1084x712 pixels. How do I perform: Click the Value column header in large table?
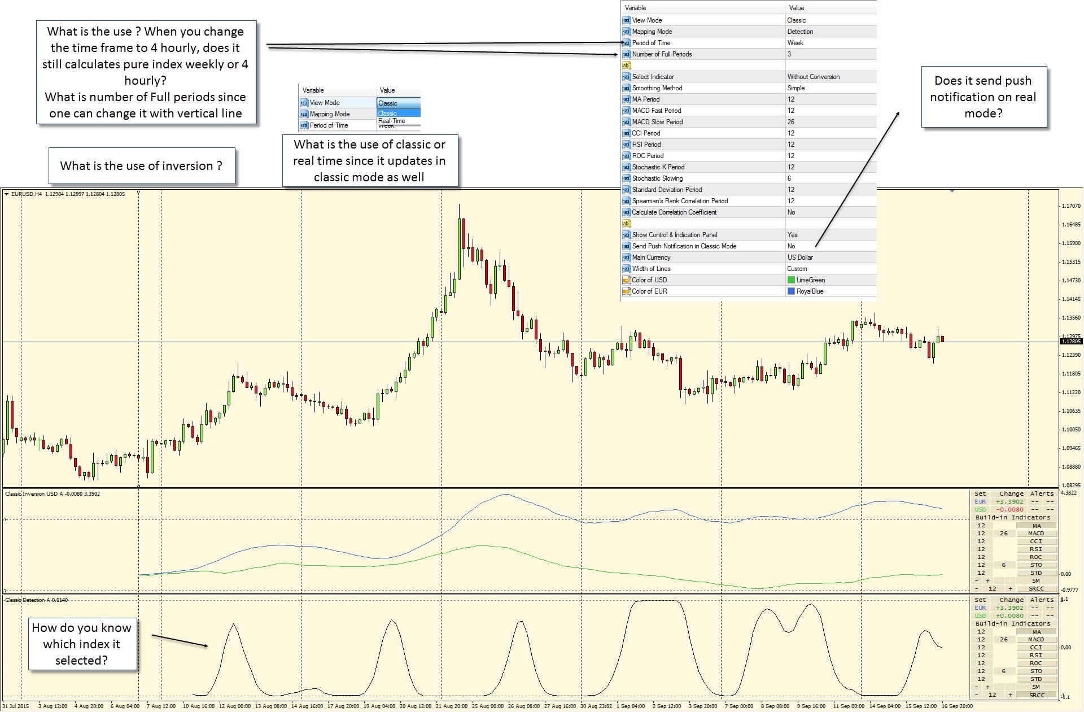pyautogui.click(x=797, y=8)
